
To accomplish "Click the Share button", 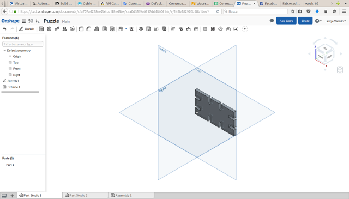I will 305,21.
